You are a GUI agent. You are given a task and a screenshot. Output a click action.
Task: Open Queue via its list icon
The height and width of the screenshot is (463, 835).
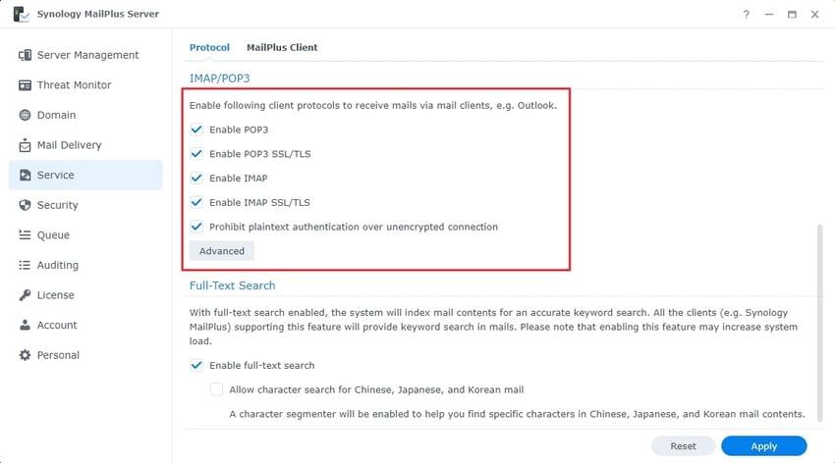click(x=26, y=235)
